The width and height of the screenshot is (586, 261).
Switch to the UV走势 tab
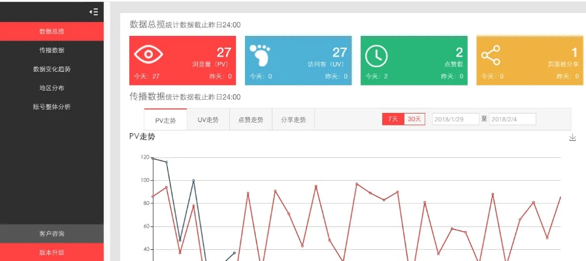tap(208, 120)
